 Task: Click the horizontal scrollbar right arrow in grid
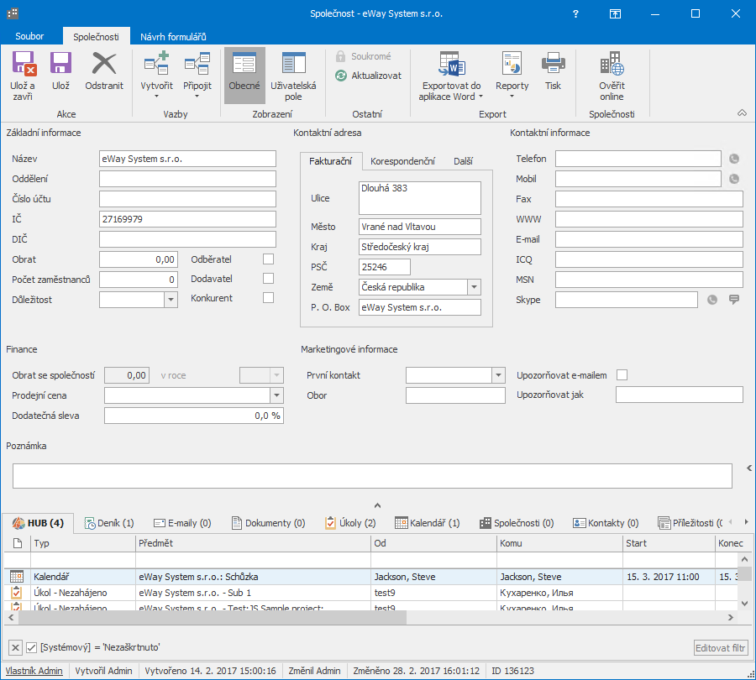pos(731,617)
